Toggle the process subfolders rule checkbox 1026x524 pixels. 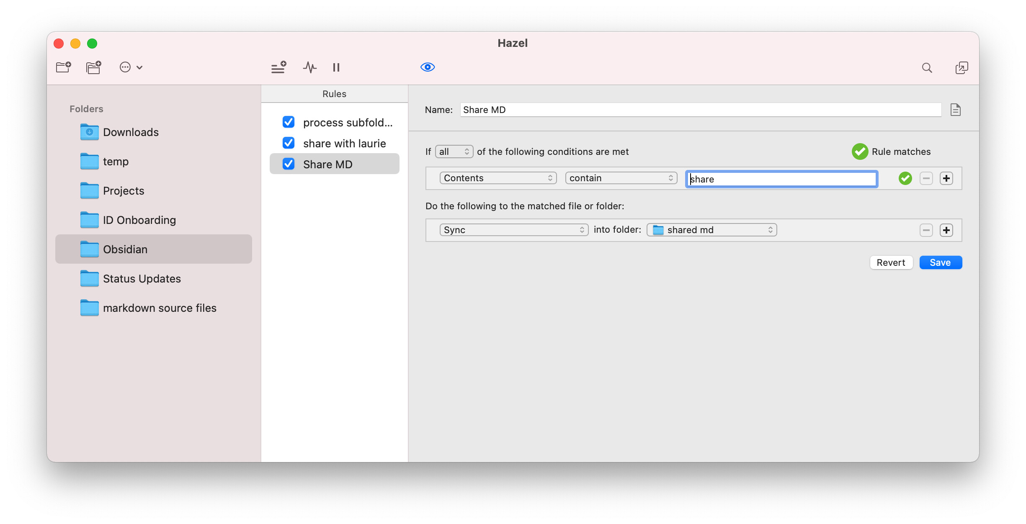289,122
